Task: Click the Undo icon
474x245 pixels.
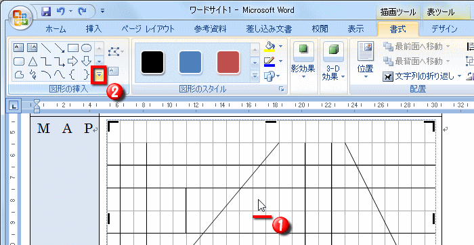Action: pos(61,11)
